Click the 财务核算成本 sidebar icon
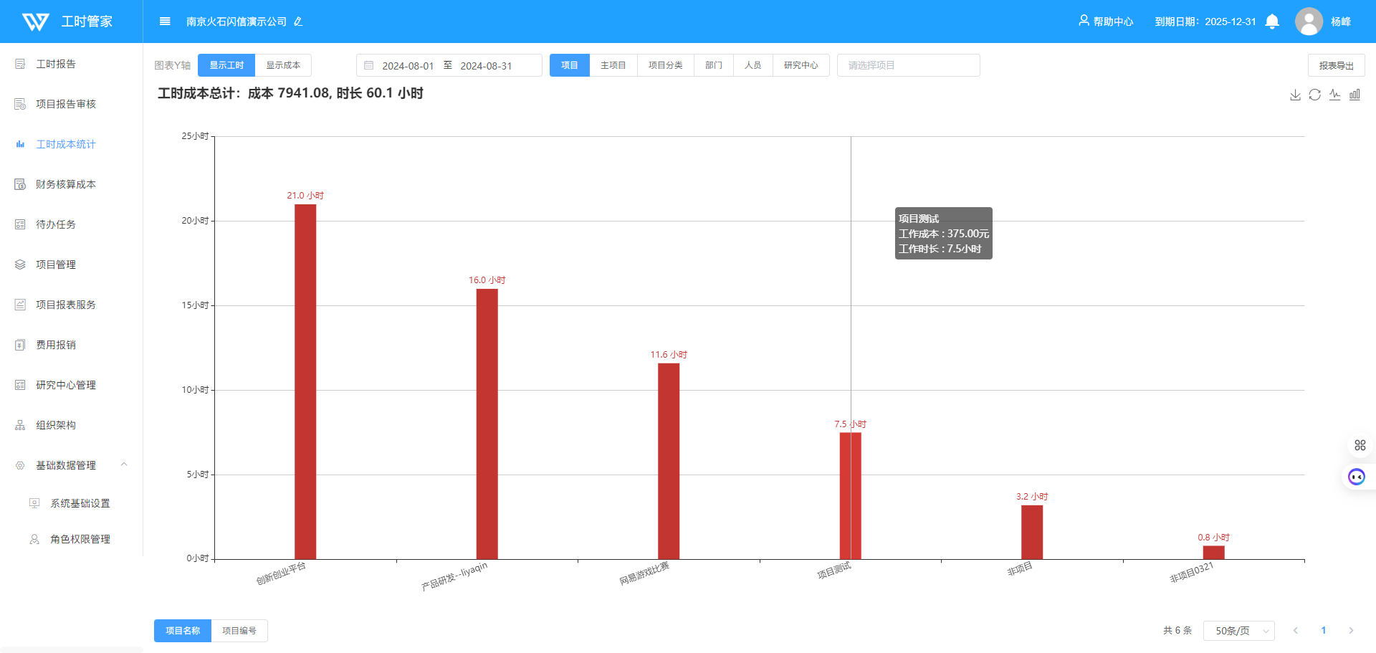This screenshot has width=1376, height=653. pos(20,184)
